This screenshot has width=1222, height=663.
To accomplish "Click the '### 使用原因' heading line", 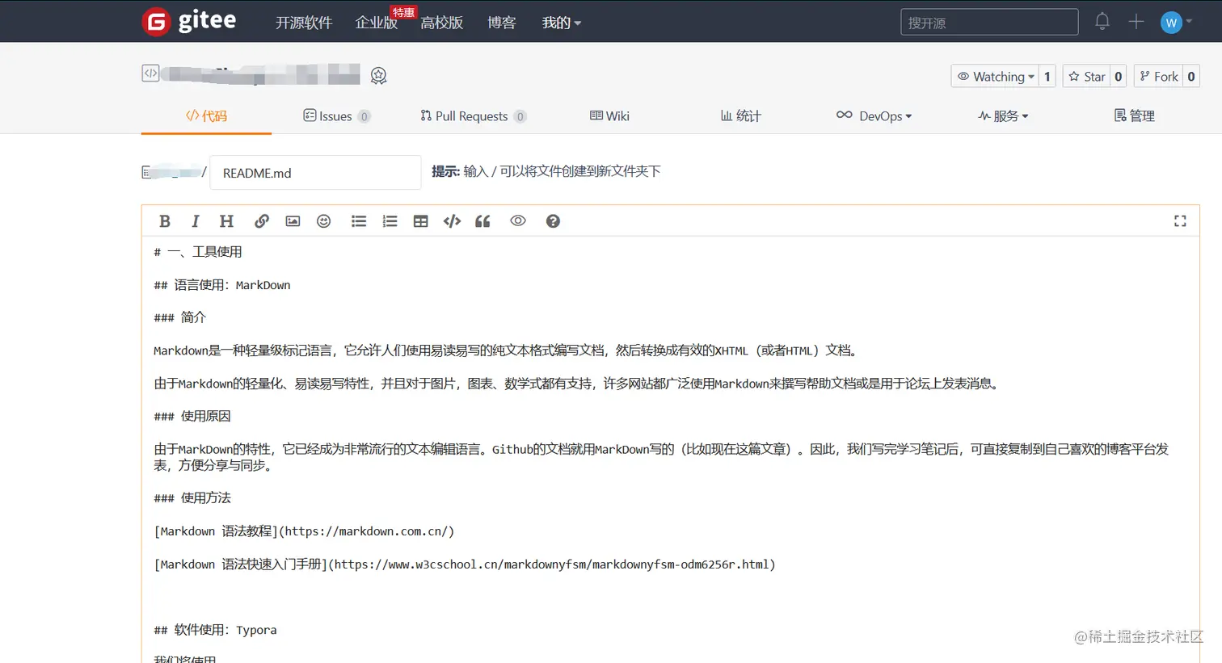I will [x=192, y=416].
